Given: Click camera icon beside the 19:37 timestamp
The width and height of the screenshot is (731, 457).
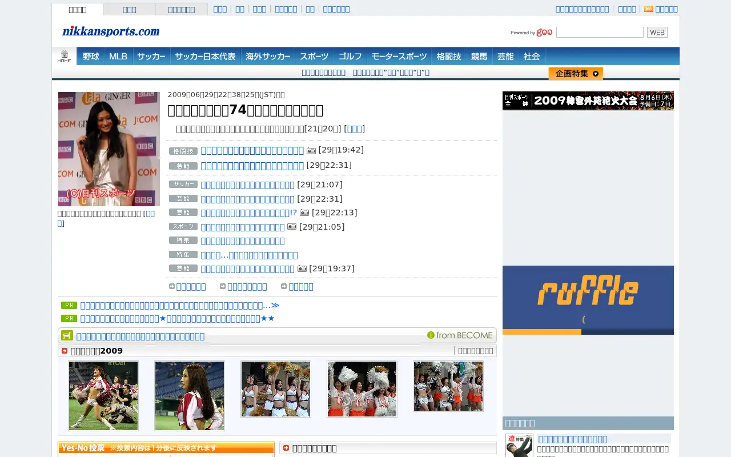Looking at the screenshot, I should coord(302,268).
